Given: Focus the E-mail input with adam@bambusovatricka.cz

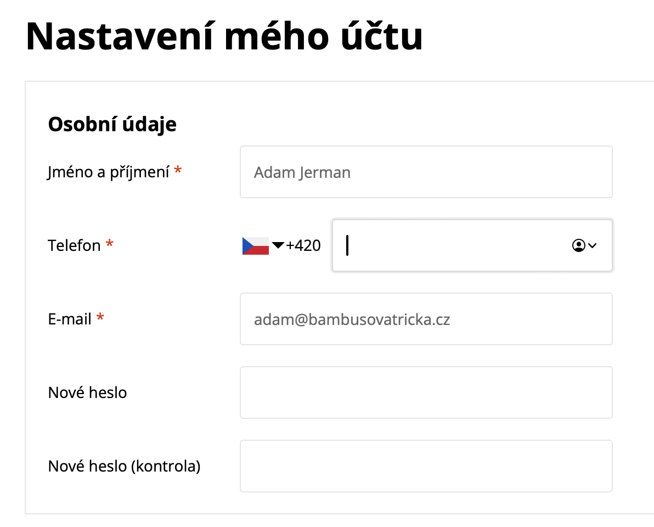Looking at the screenshot, I should pos(426,319).
